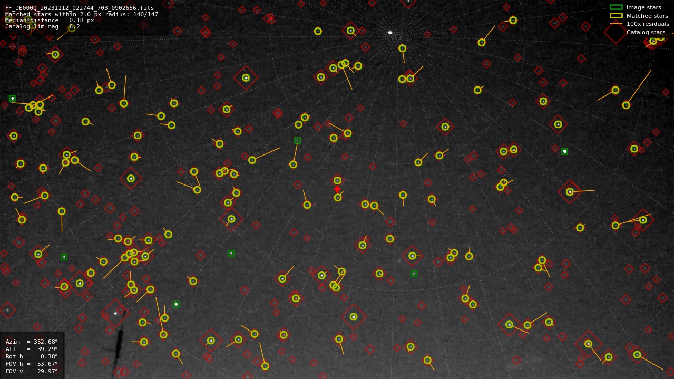Click the red Catalog stars legend diamond
The image size is (674, 379).
pos(616,32)
